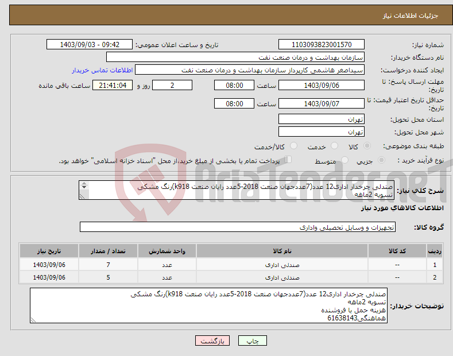Click the response deadline date 1403/09/06 field

[x=322, y=85]
